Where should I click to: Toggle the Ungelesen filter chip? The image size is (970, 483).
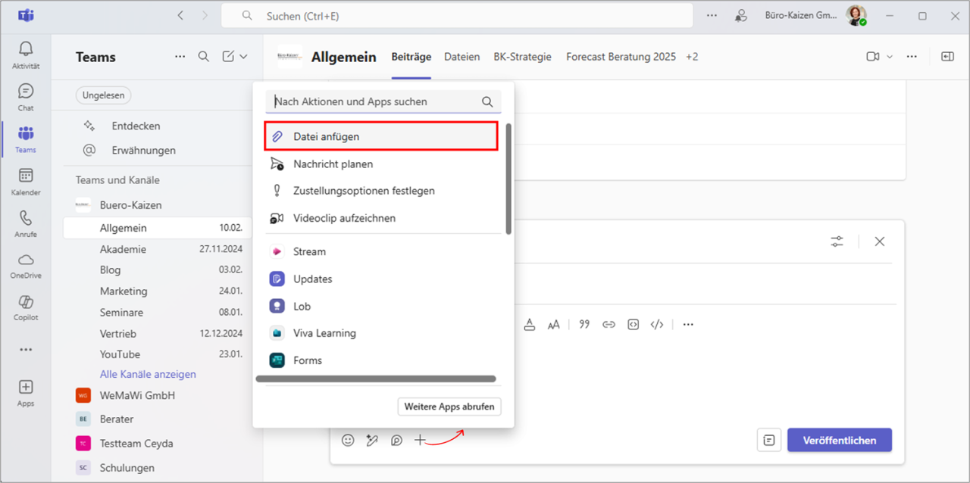pos(103,95)
